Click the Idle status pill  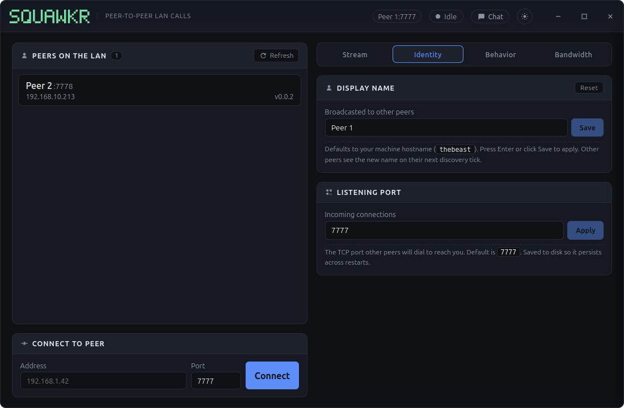pyautogui.click(x=446, y=16)
